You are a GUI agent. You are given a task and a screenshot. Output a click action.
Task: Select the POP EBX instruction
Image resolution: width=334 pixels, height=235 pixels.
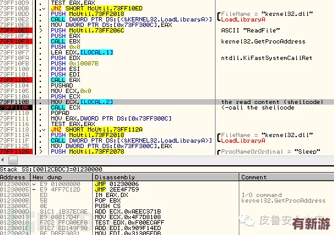click(x=108, y=201)
